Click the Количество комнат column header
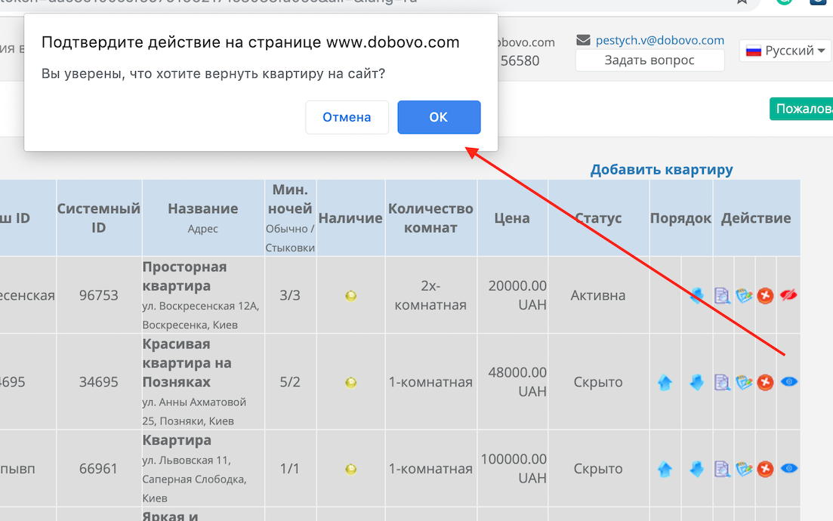The height and width of the screenshot is (521, 833). pos(430,217)
